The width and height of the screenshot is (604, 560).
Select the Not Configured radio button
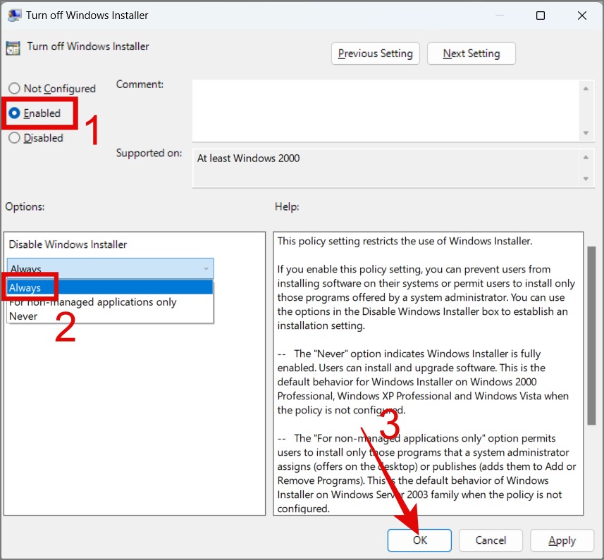point(52,89)
